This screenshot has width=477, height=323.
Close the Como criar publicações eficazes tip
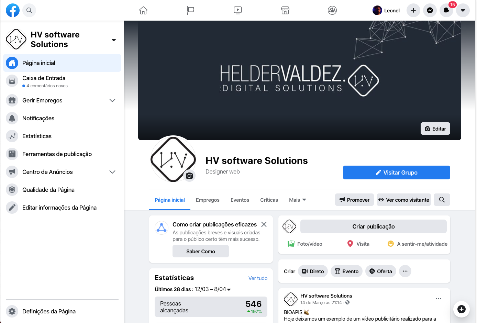264,224
